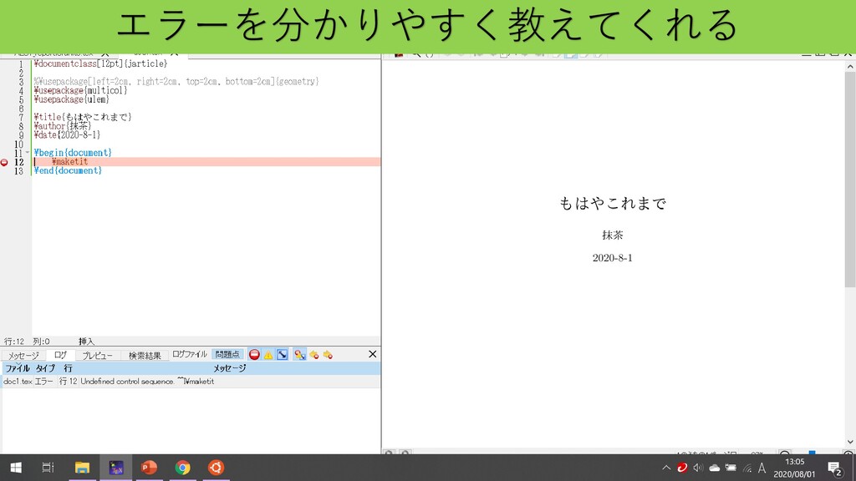Click the PDF preview scroll-down arrow
The height and width of the screenshot is (481, 856).
point(850,442)
